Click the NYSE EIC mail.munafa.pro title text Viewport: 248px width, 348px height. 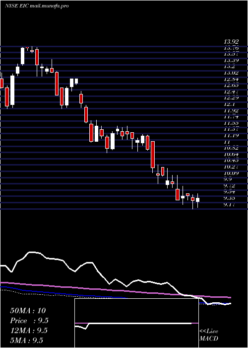tap(37, 6)
